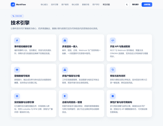The width and height of the screenshot is (163, 126).
Task: Open the 核心能力 nav item
Action: [x=44, y=5]
